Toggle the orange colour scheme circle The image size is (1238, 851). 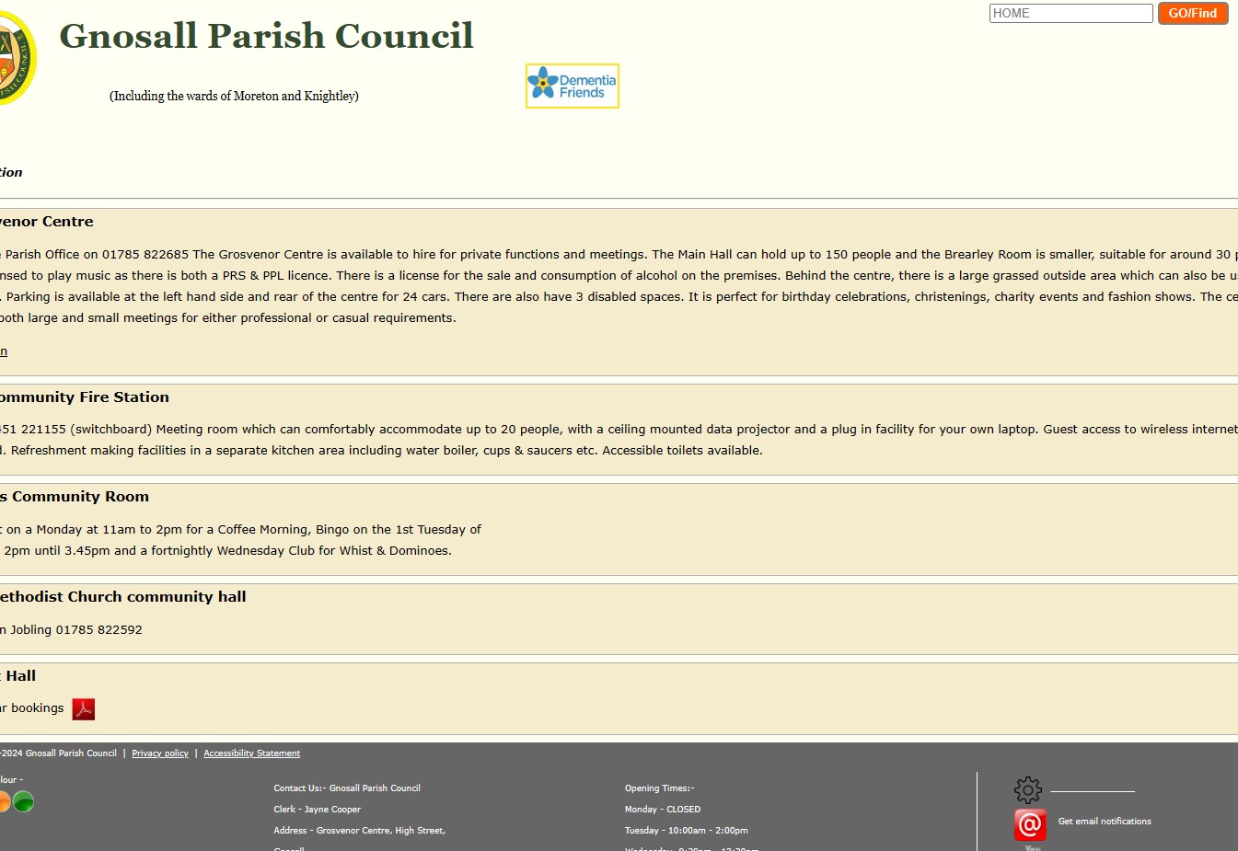click(5, 801)
